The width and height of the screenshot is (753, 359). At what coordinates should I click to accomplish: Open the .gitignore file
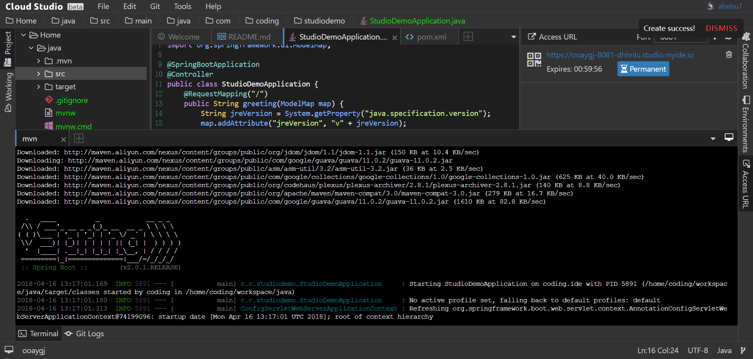(x=71, y=100)
